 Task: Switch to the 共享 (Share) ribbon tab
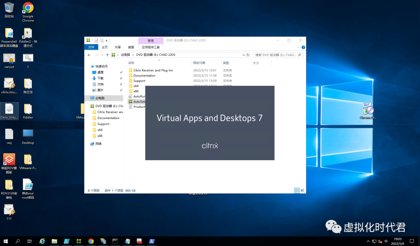[x=118, y=47]
